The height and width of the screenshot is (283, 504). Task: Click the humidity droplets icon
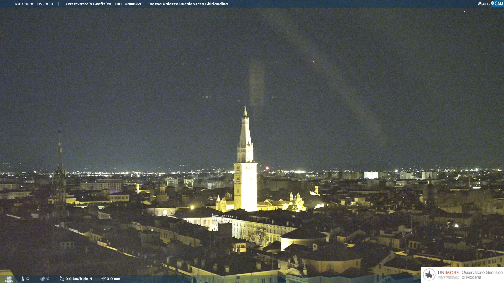[43, 279]
